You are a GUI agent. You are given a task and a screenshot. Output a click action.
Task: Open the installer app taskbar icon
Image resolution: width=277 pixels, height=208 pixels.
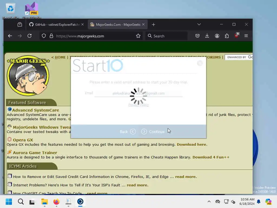(68, 201)
